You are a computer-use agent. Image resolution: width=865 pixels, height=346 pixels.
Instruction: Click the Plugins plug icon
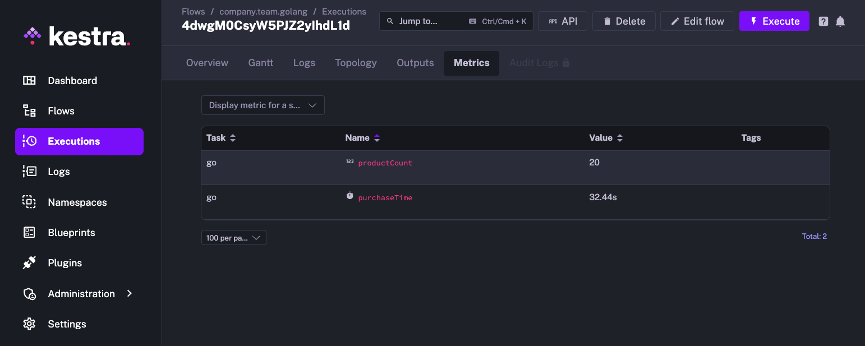[x=29, y=263]
